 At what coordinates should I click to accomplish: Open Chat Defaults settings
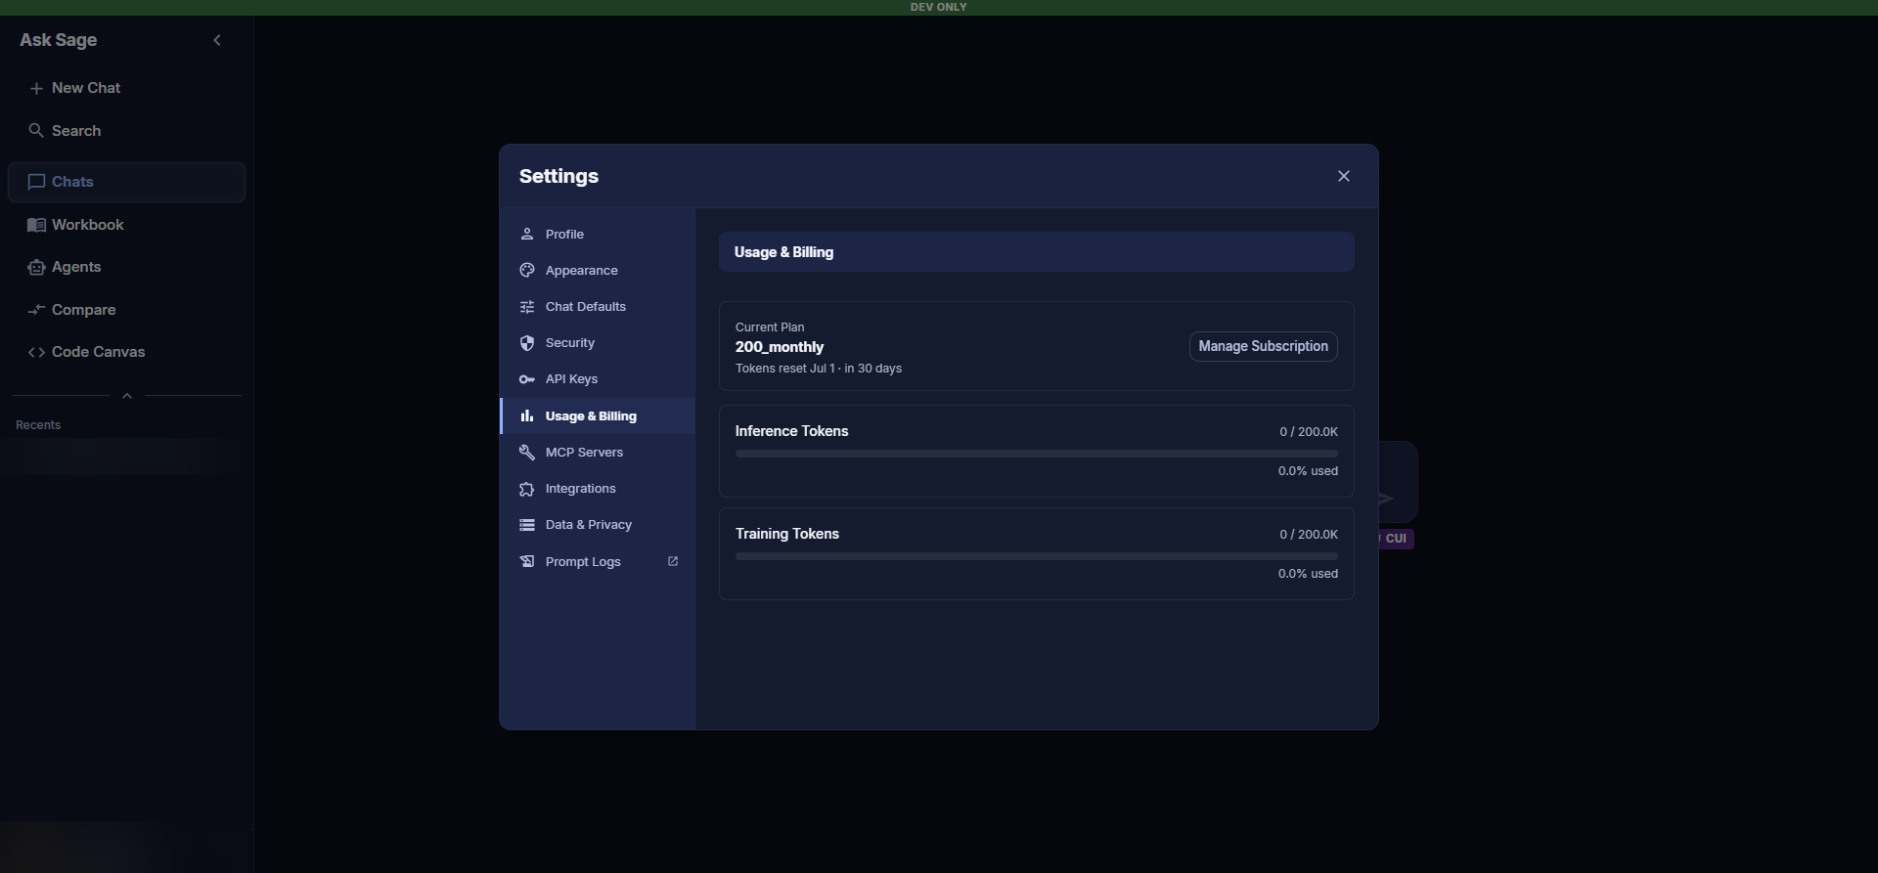pos(598,307)
